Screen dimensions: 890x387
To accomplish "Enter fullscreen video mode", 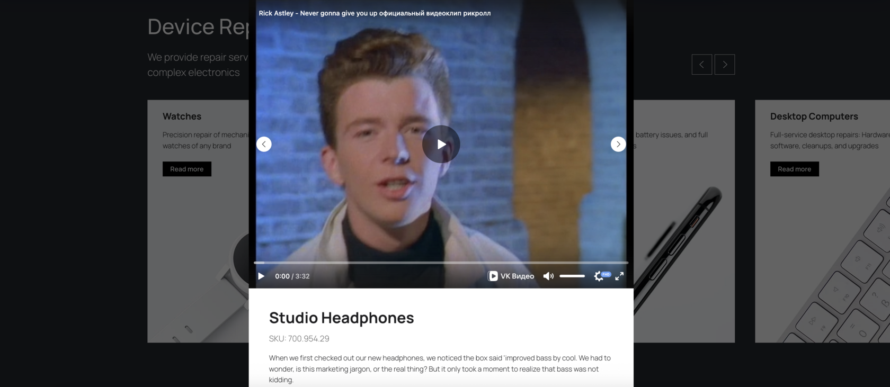I will tap(619, 276).
